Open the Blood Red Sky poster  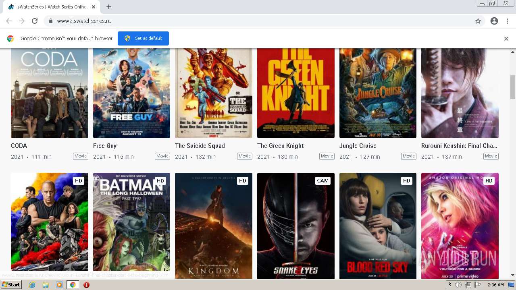378,226
